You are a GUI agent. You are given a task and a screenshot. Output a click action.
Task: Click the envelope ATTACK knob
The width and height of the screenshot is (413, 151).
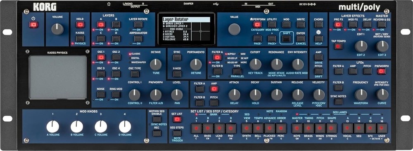[234, 95]
